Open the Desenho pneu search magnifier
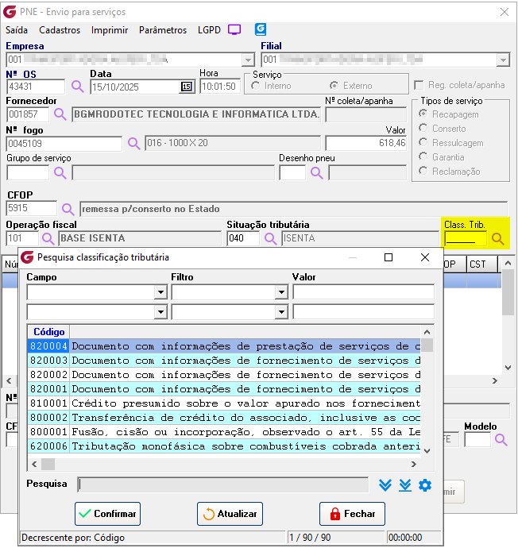 tap(316, 172)
